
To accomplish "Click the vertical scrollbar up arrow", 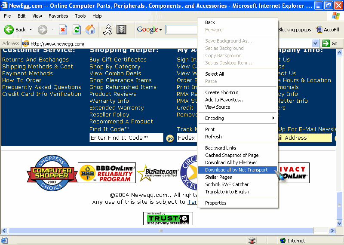I will (339, 52).
